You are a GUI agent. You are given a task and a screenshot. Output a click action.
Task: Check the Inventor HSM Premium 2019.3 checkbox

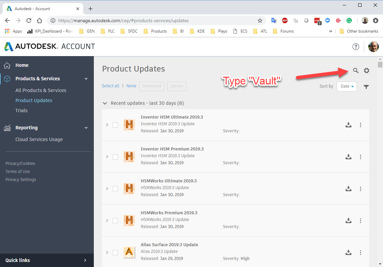[115, 157]
